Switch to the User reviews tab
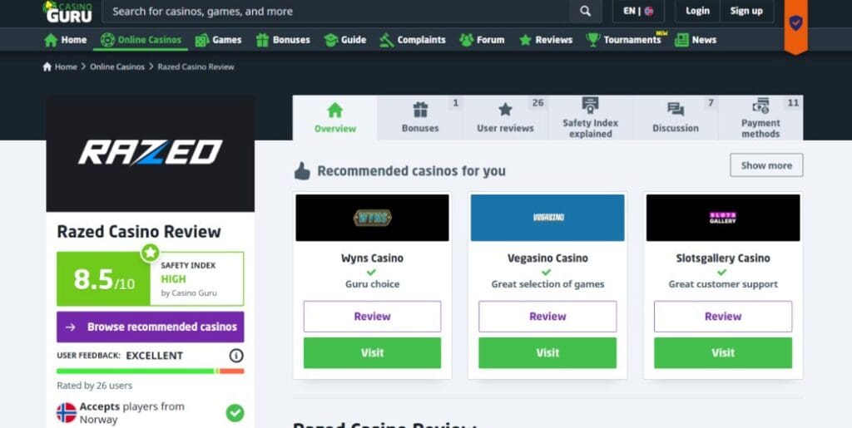852x428 pixels. (x=505, y=118)
